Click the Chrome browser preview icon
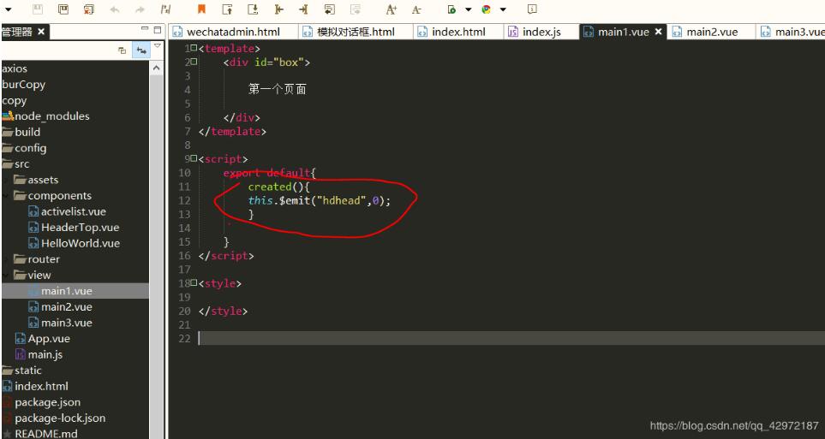Screen dimensions: 825x439 tap(486, 9)
